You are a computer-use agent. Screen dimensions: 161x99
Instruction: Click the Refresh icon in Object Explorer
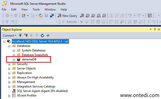coord(42,36)
